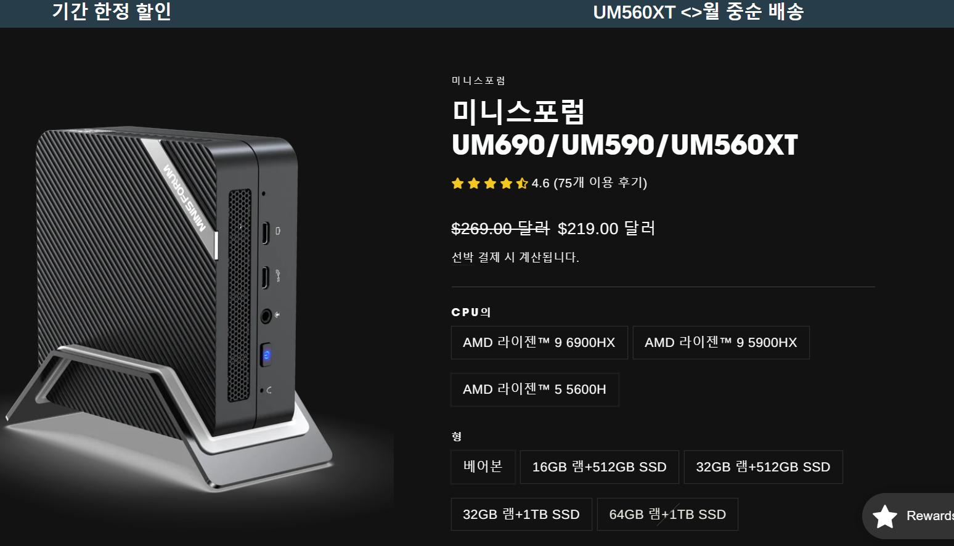Select AMD 라이젠 9 6900HX CPU option
The image size is (954, 546).
coord(539,343)
